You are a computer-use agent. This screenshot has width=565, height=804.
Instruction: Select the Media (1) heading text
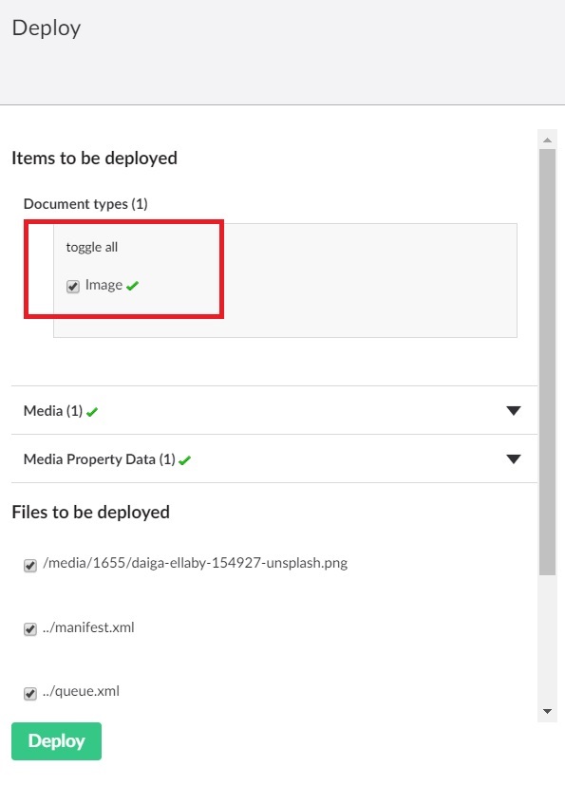(x=53, y=411)
